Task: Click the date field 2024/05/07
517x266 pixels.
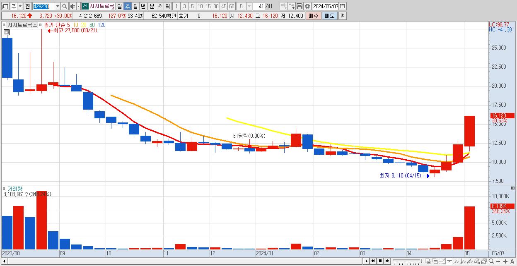Action: pyautogui.click(x=326, y=6)
